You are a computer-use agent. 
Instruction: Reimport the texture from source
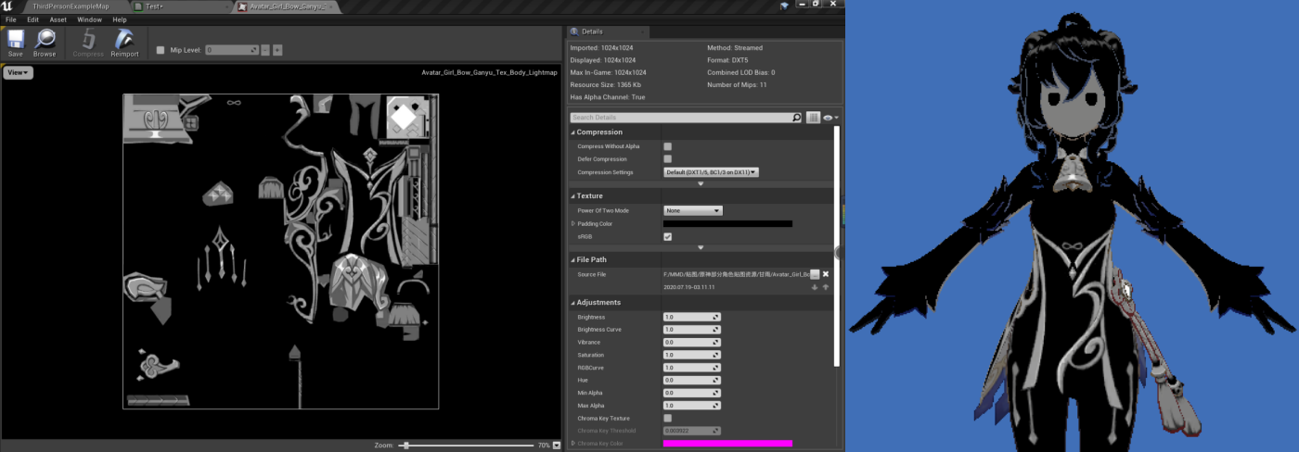tap(124, 43)
